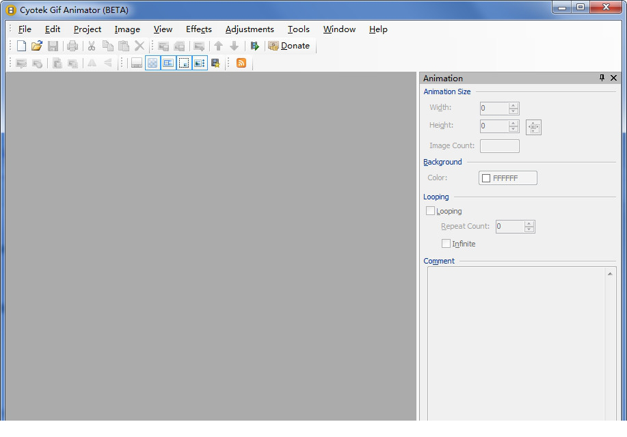Click the Save floppy disk icon
Screen dimensions: 627x437
(53, 46)
